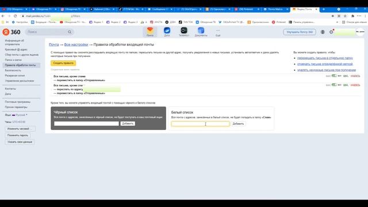
Task: Click the mail.yandex.ru address bar
Action: [174, 16]
